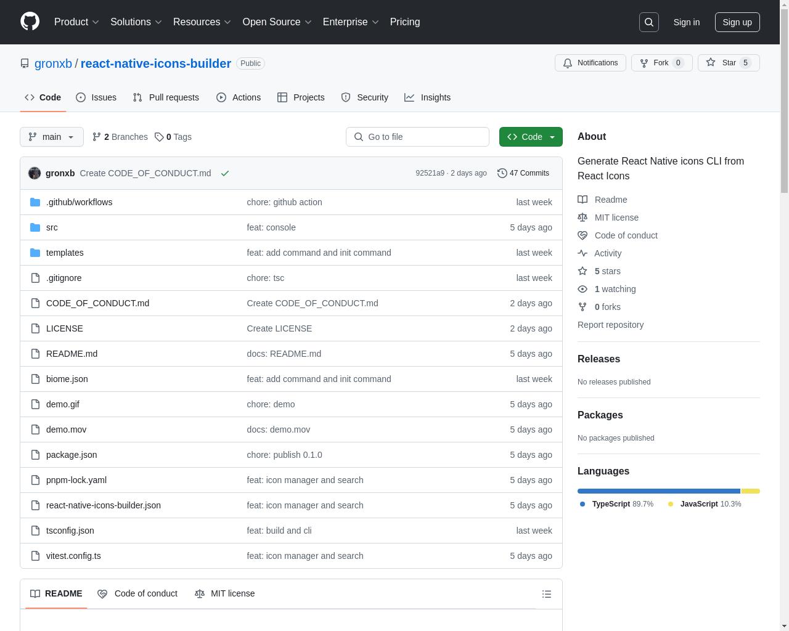Click the file icon beside .gitignore
The width and height of the screenshot is (789, 631).
(x=35, y=278)
